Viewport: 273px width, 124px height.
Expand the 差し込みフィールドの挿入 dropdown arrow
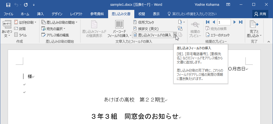[175, 35]
